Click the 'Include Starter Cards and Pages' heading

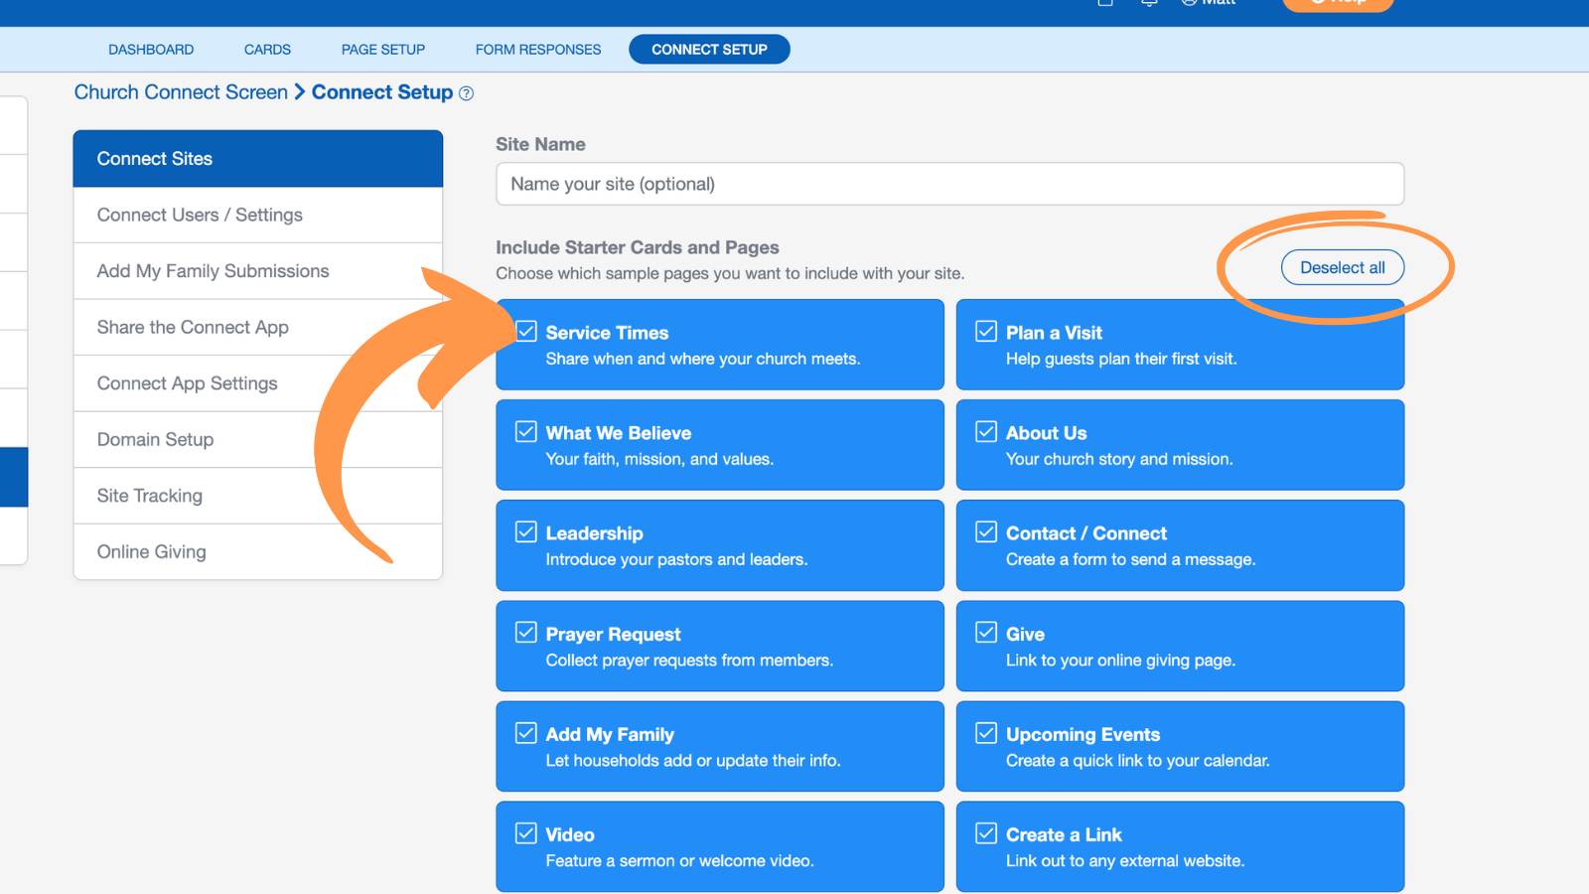click(x=638, y=247)
